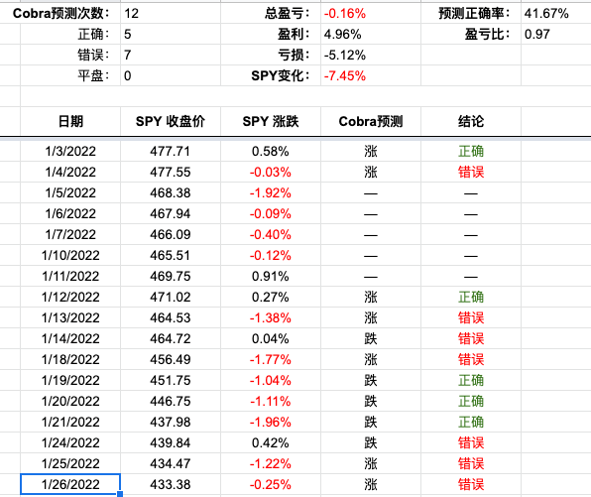Screen dimensions: 591x497
Task: Click date cell 1/14/2022
Action: coord(70,338)
